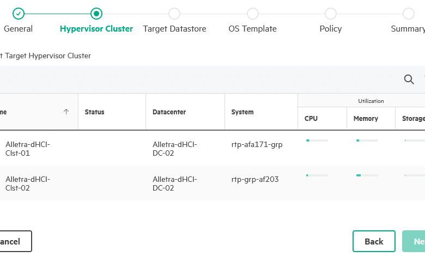Select the completed General step circle
425x257 pixels.
19,14
